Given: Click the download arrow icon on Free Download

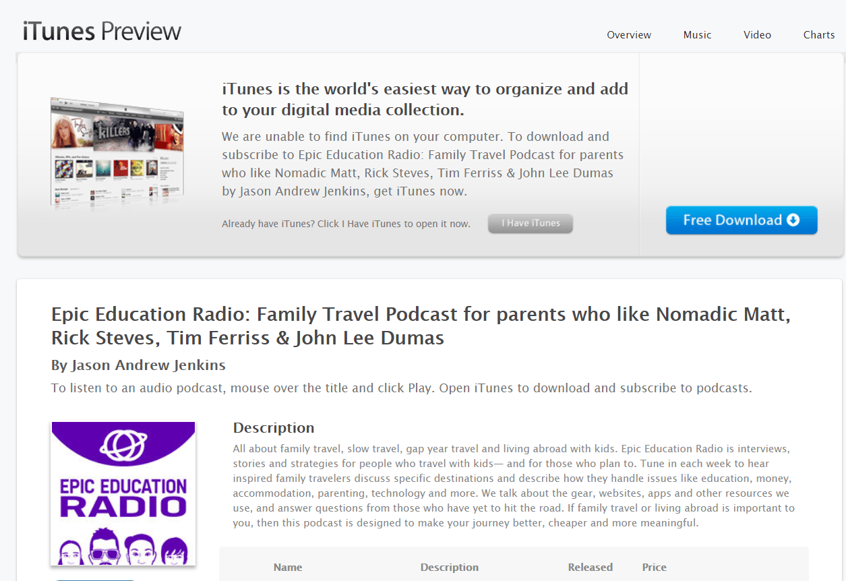Looking at the screenshot, I should click(793, 220).
